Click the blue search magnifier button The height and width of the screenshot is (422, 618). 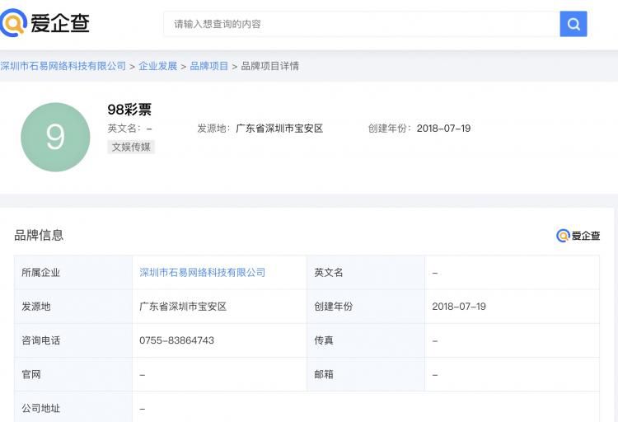pyautogui.click(x=573, y=24)
